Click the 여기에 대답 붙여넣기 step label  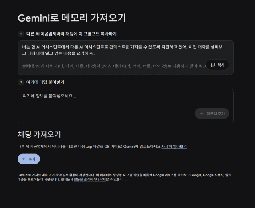(45, 82)
